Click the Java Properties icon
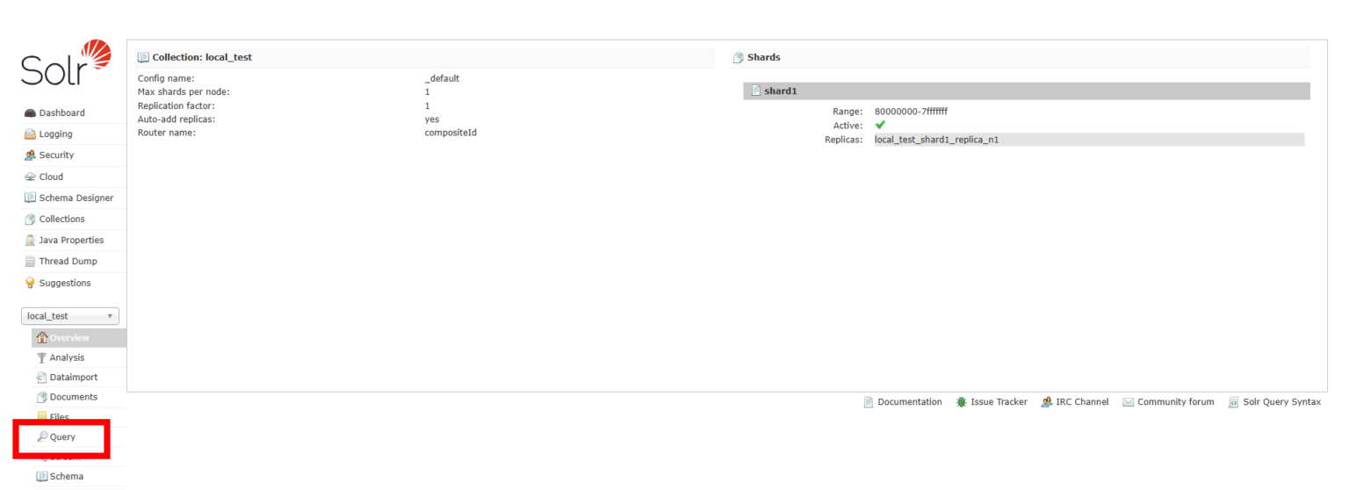This screenshot has width=1349, height=490. click(30, 240)
